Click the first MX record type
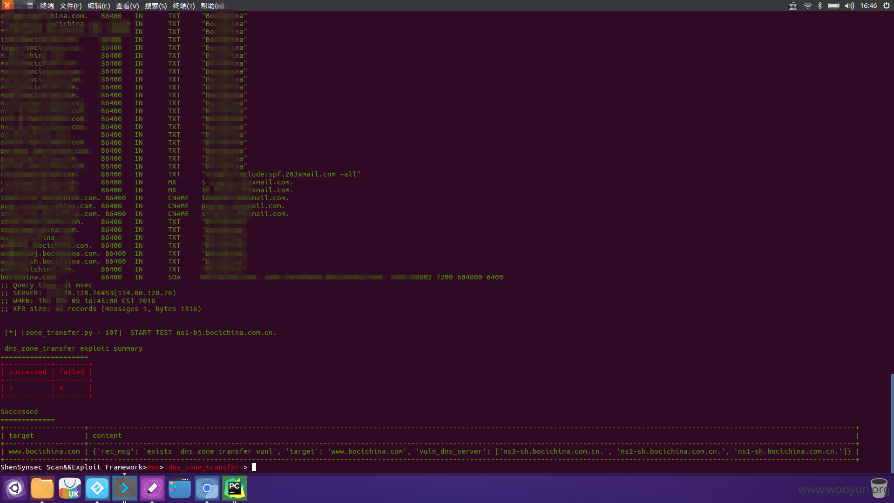Screen dimensions: 894x503 (x=172, y=182)
